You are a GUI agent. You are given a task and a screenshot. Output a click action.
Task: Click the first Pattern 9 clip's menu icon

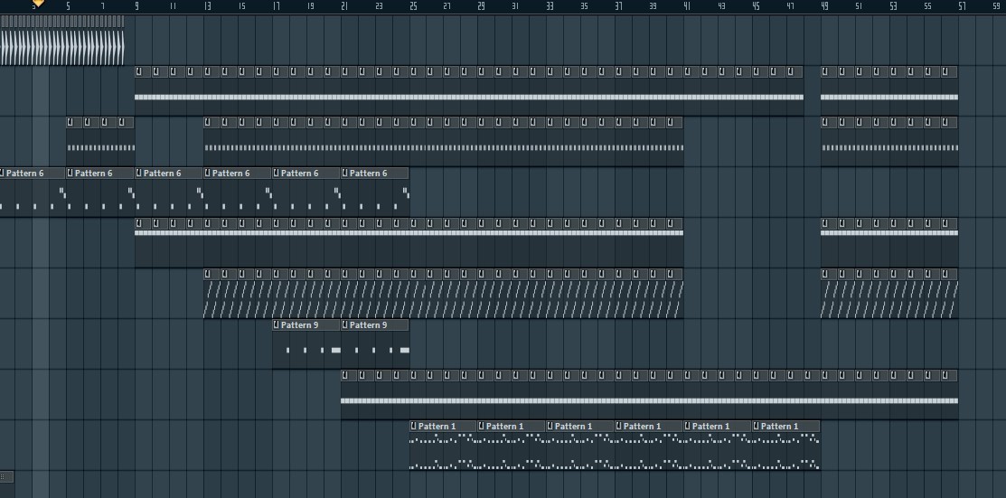pyautogui.click(x=277, y=324)
